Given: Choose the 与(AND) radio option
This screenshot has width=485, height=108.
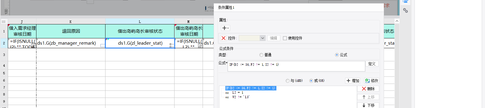Looking at the screenshot, I should 287,81.
